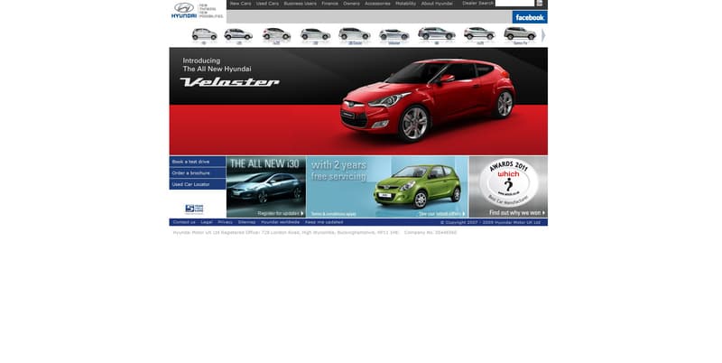The height and width of the screenshot is (363, 722).
Task: Click Keep me updated footer link
Action: pos(324,222)
